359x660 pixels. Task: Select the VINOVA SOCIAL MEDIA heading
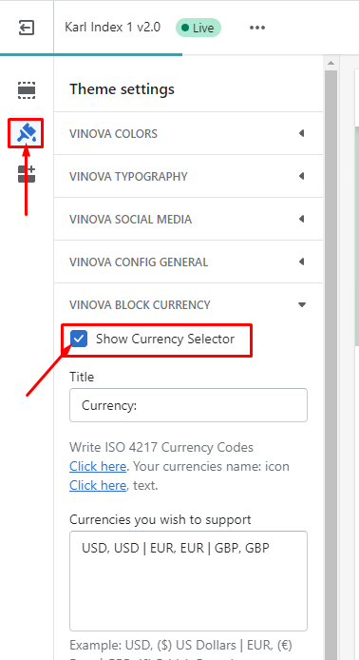tap(130, 220)
